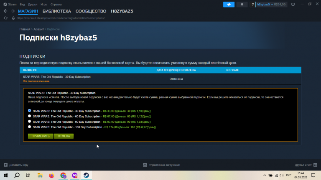
Task: Click the taskbar clock 15:44
Action: pos(301,173)
